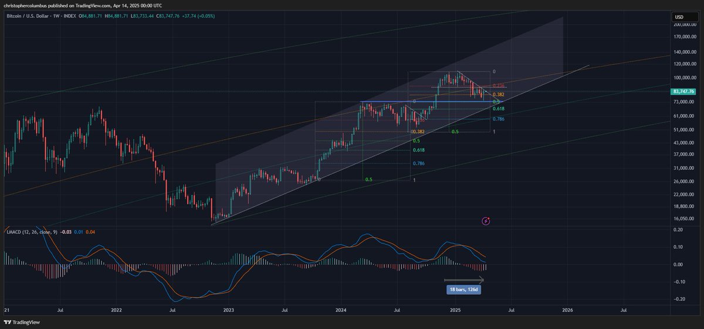704x329 pixels.
Task: Click the 51,000.00 price axis label
Action: click(x=685, y=129)
